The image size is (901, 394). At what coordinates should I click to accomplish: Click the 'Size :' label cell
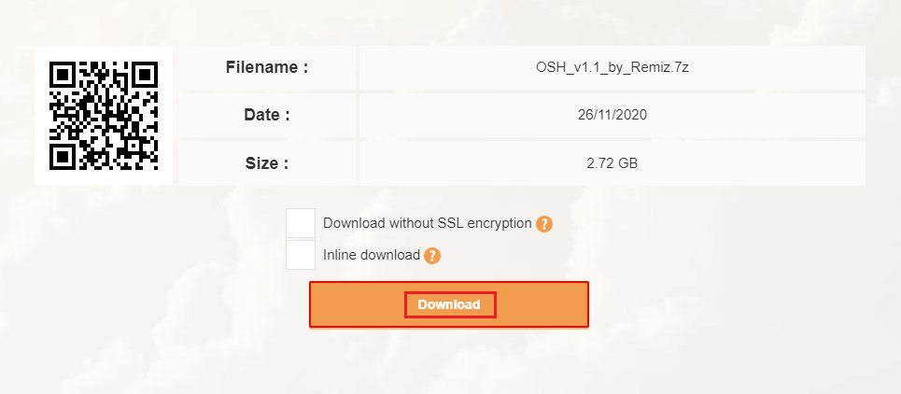point(267,163)
